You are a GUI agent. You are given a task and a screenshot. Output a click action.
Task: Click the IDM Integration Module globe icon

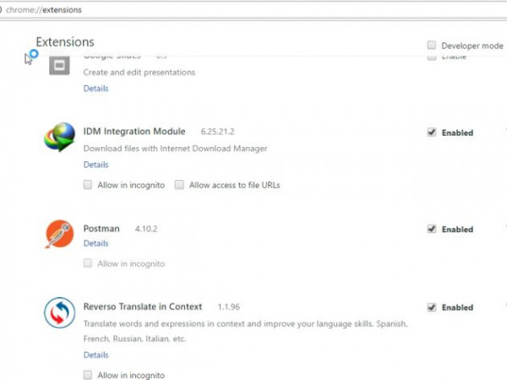pyautogui.click(x=59, y=137)
